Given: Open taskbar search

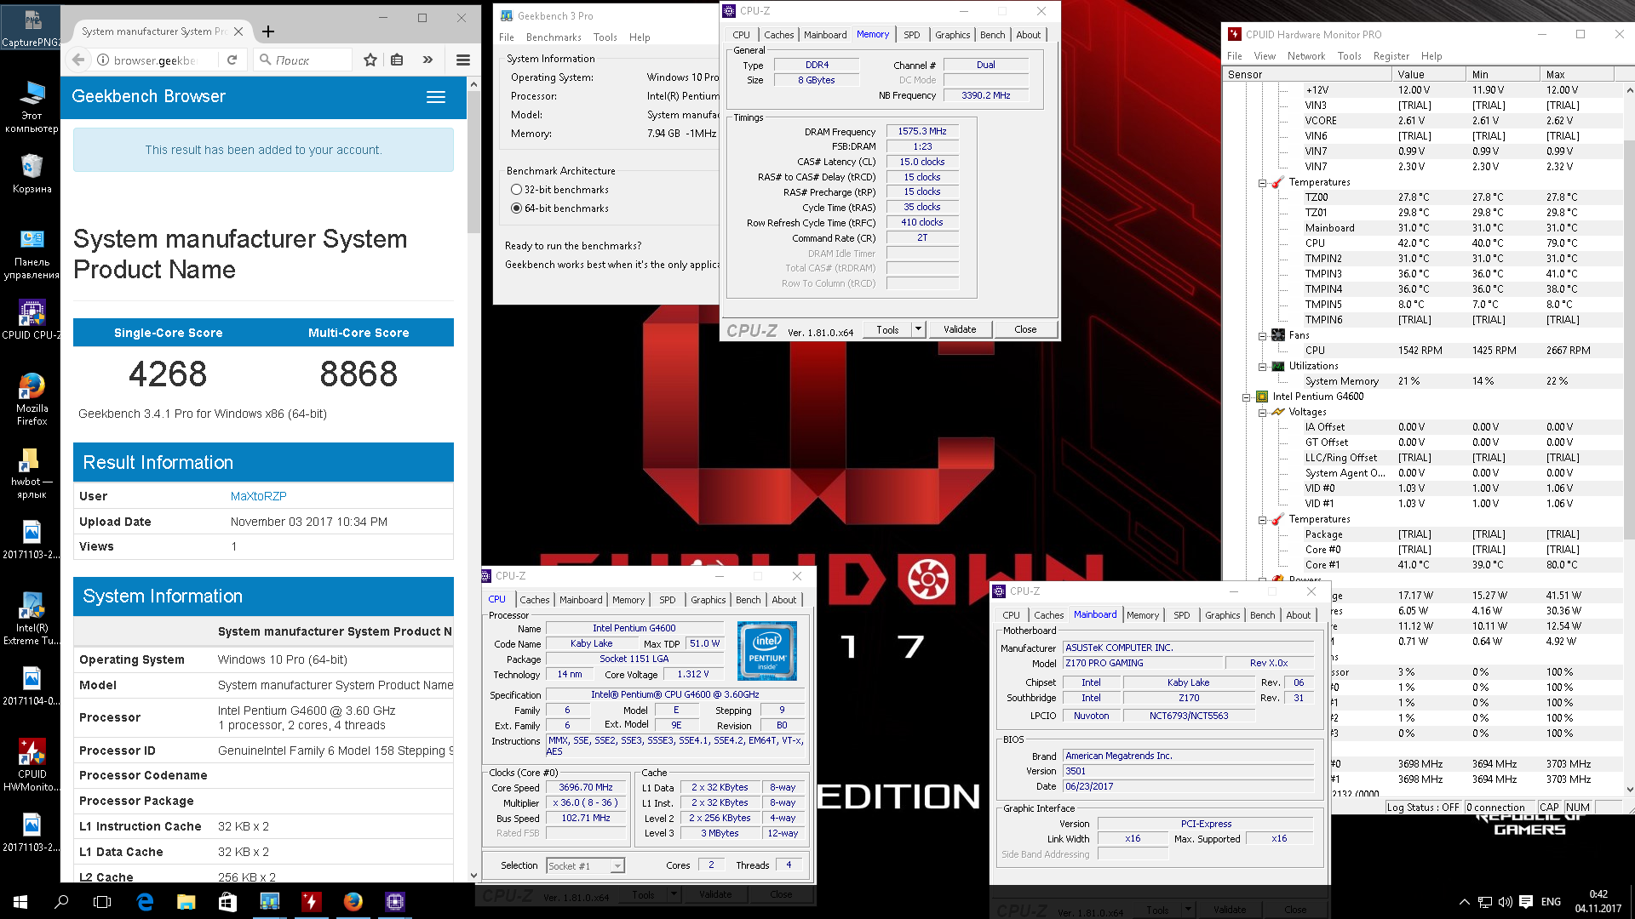Looking at the screenshot, I should click(61, 902).
